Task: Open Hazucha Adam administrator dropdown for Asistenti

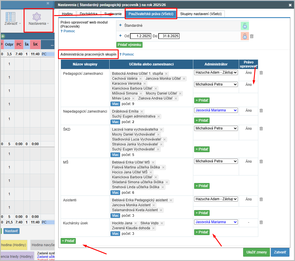Action: click(x=216, y=199)
